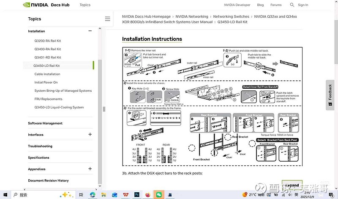Open Troubleshooting section
This screenshot has width=338, height=199.
pyautogui.click(x=40, y=146)
